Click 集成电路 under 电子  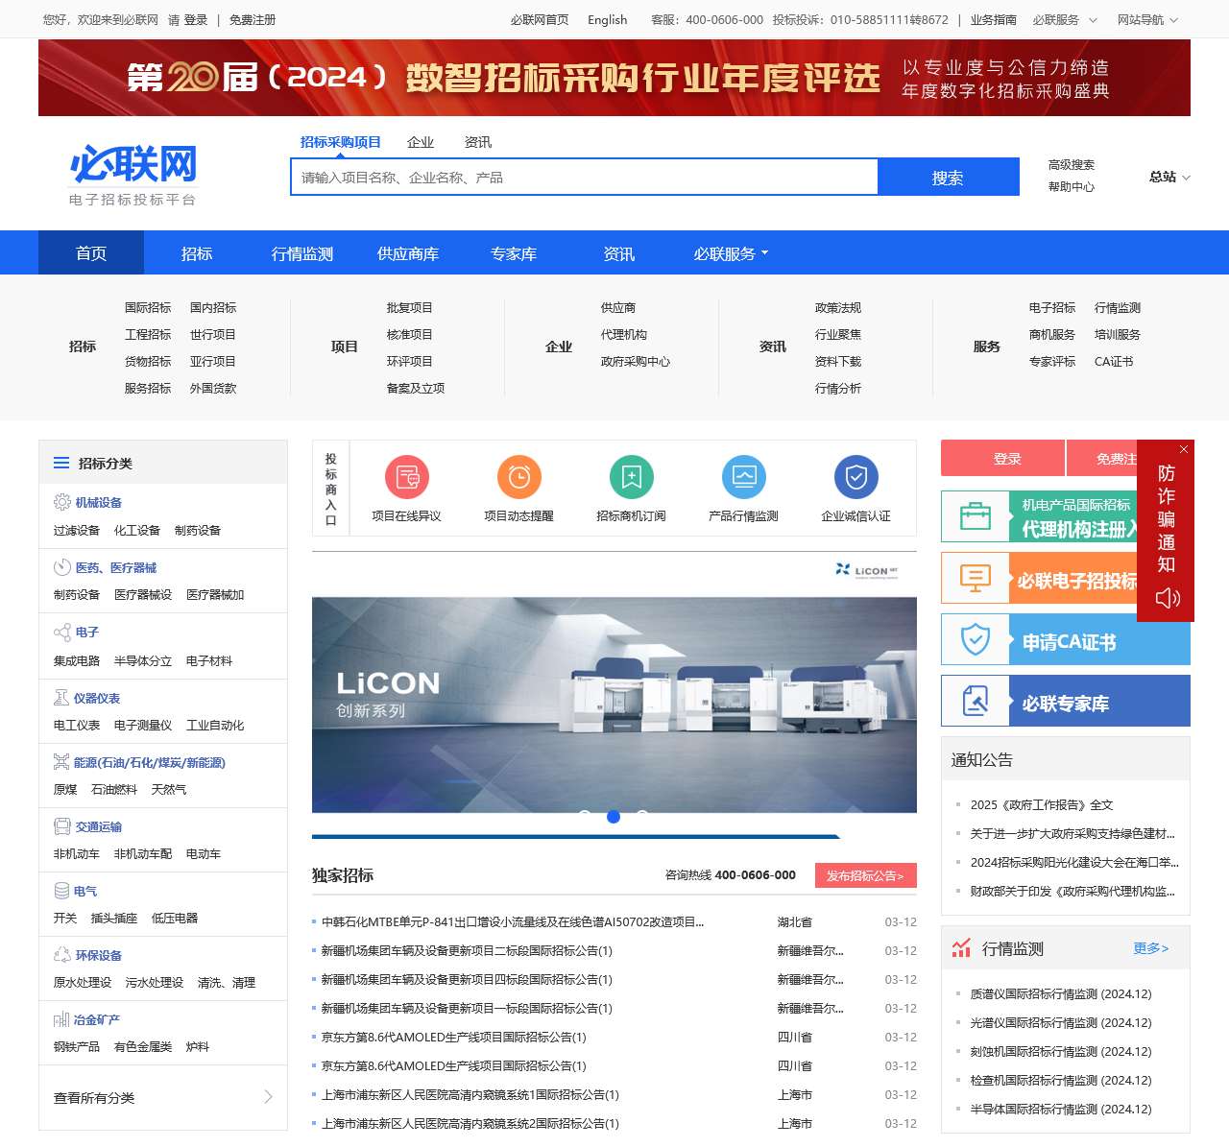pyautogui.click(x=77, y=661)
